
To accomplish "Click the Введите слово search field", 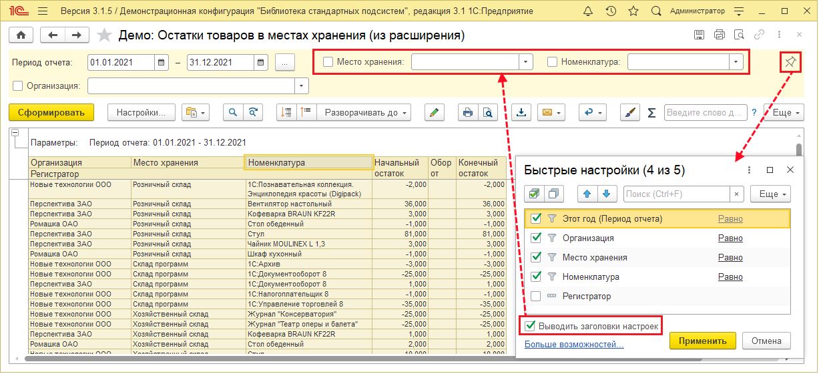I will click(x=706, y=112).
